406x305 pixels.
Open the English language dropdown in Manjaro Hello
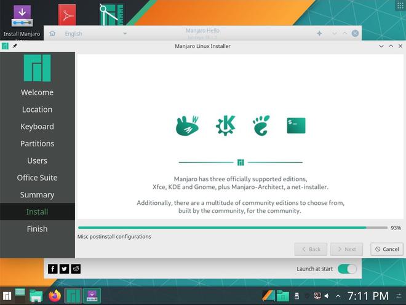[x=95, y=34]
